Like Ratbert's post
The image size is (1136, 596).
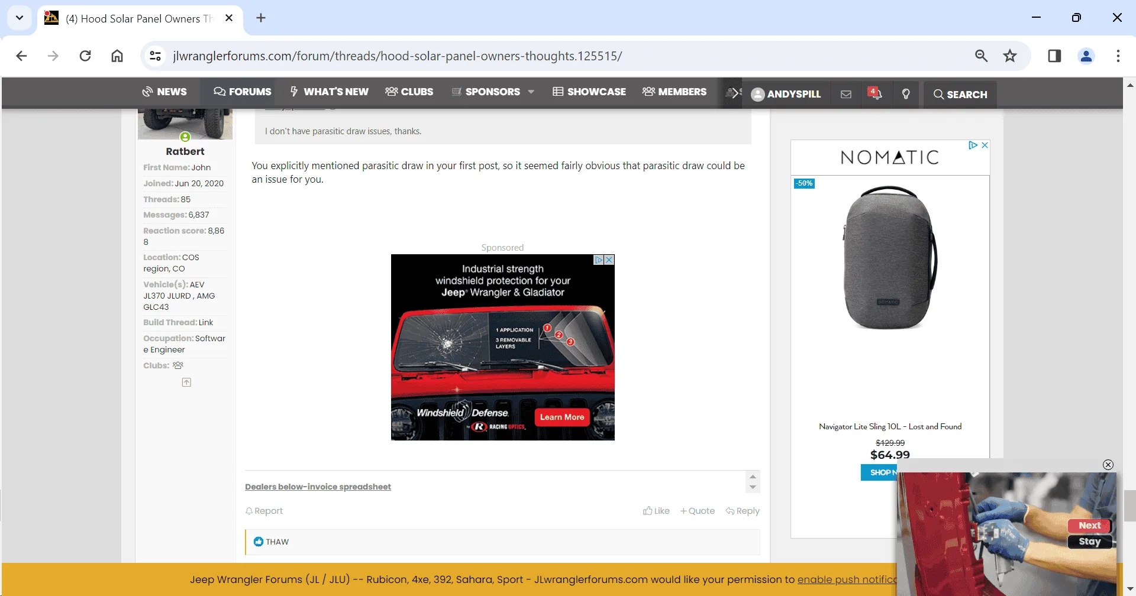pyautogui.click(x=656, y=511)
